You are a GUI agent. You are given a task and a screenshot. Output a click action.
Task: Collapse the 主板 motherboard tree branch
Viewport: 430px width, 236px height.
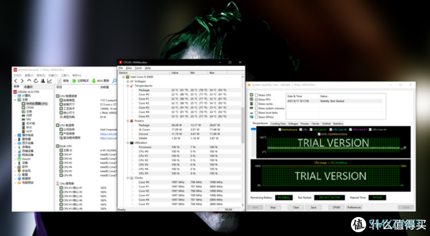click(x=15, y=99)
